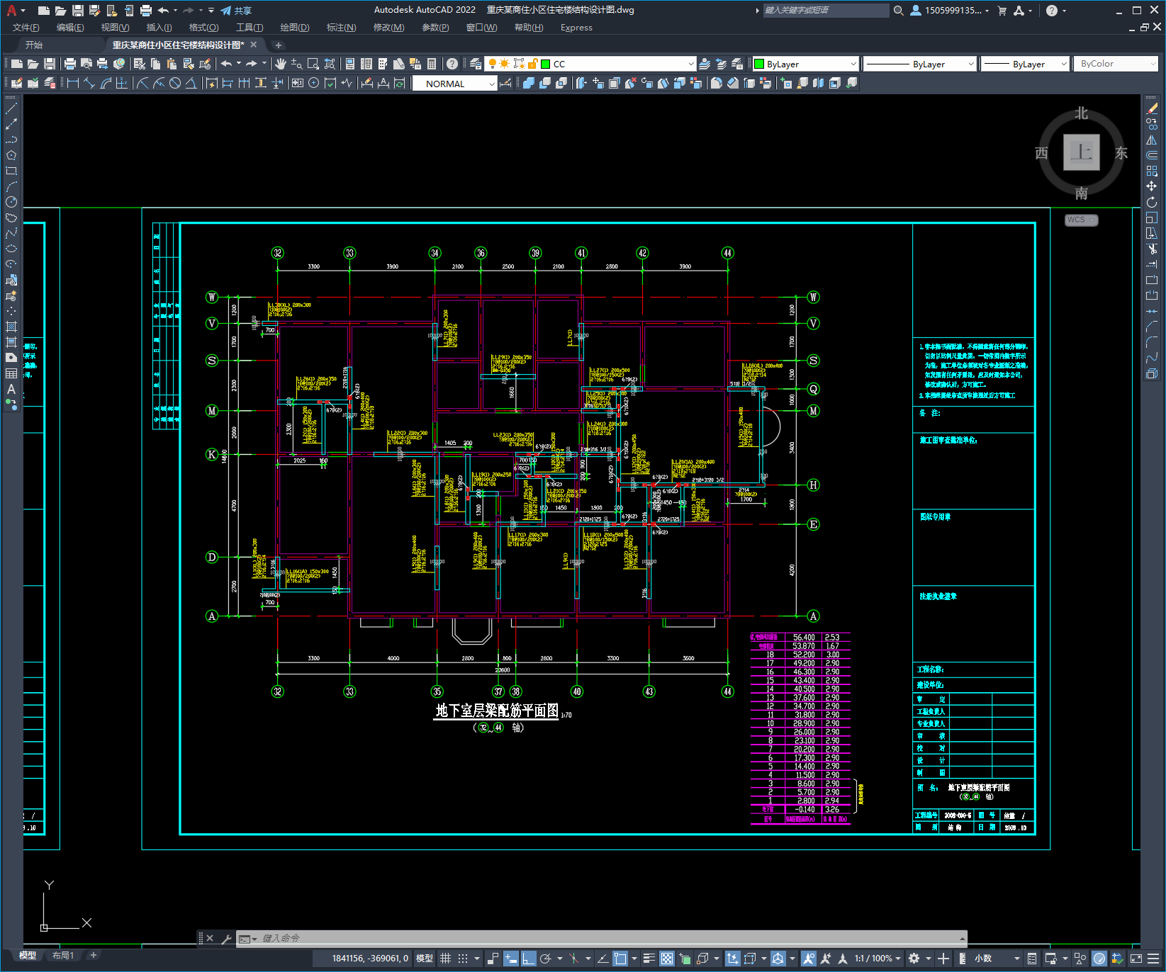1166x972 pixels.
Task: Click the Mirror modify tool
Action: (1152, 140)
